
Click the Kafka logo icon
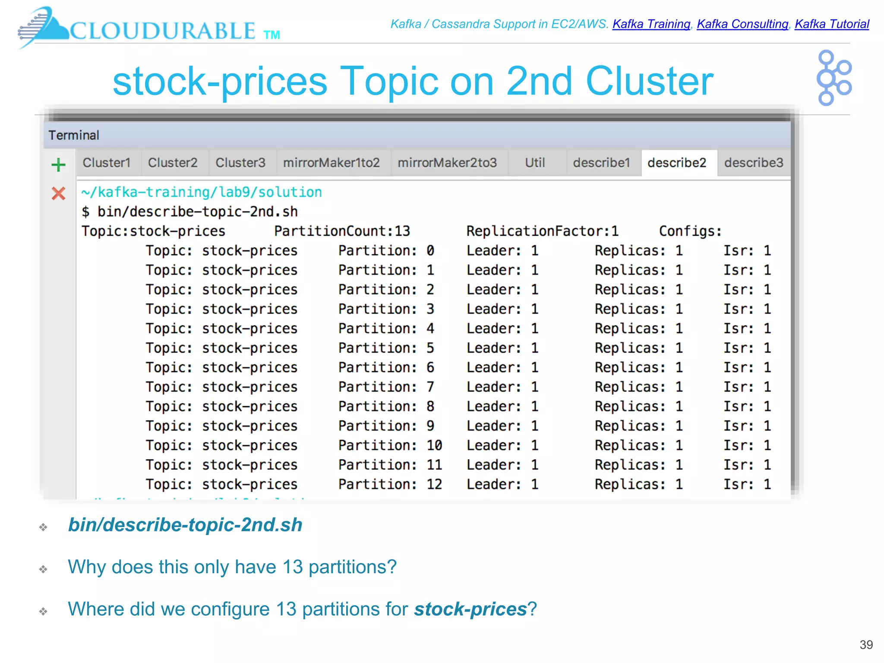833,78
